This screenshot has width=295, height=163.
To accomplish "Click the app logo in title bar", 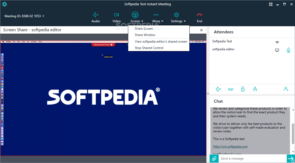I will pyautogui.click(x=5, y=4).
